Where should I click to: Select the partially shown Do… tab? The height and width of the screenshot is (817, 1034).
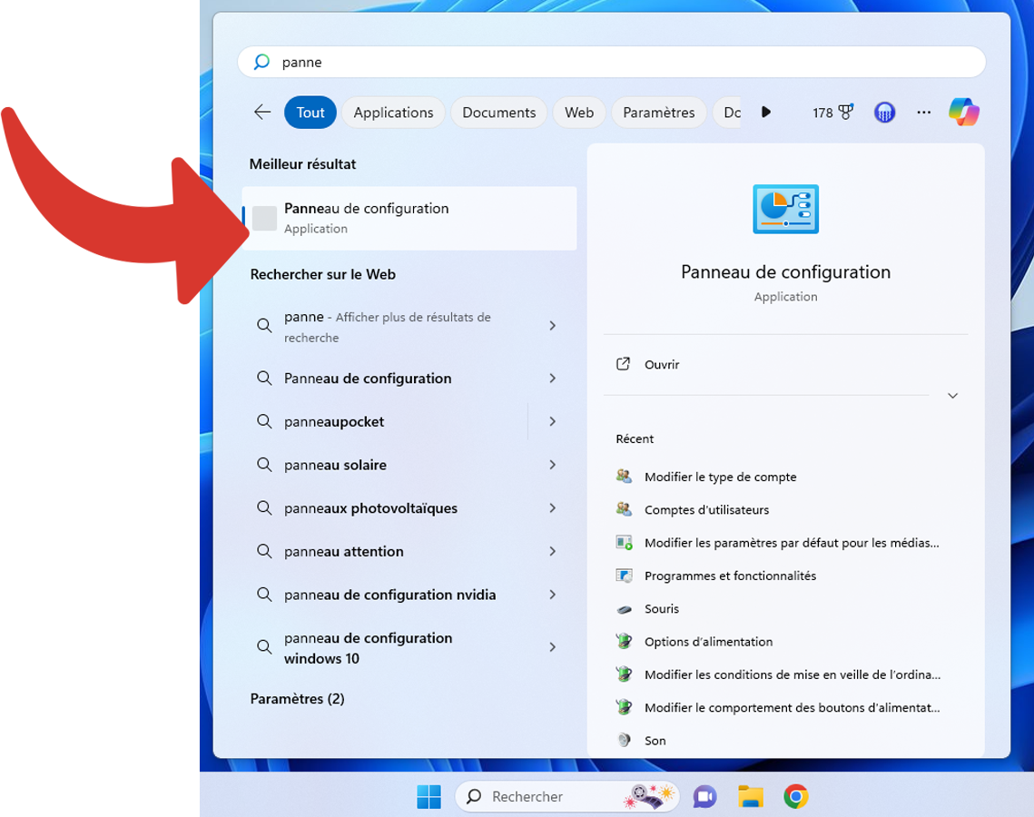coord(728,112)
